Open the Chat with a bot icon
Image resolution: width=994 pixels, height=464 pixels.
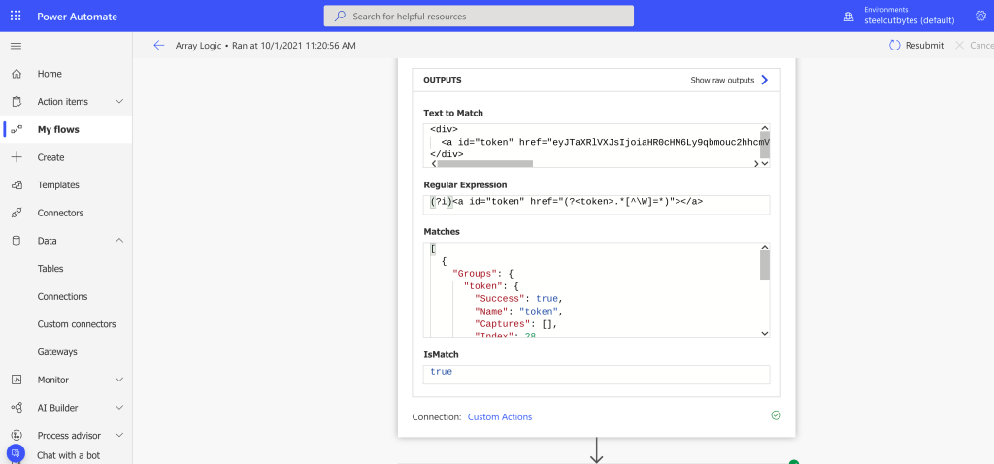pos(17,453)
